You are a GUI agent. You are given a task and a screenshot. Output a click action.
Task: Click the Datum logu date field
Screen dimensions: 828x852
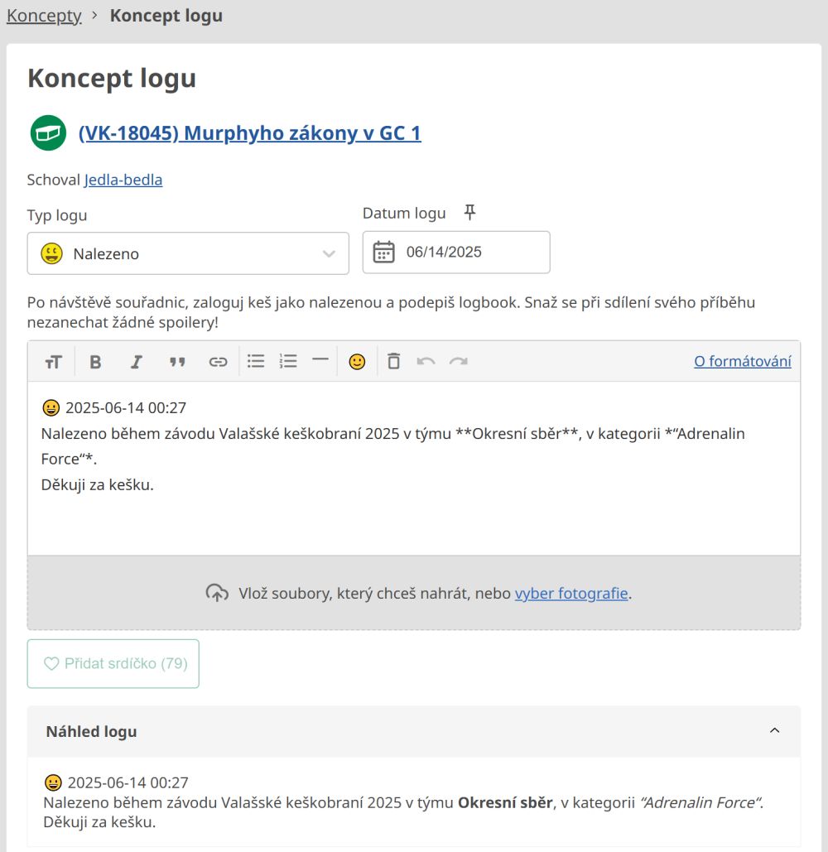tap(456, 253)
